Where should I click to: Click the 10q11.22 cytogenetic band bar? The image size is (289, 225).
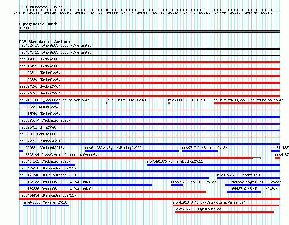pos(149,31)
